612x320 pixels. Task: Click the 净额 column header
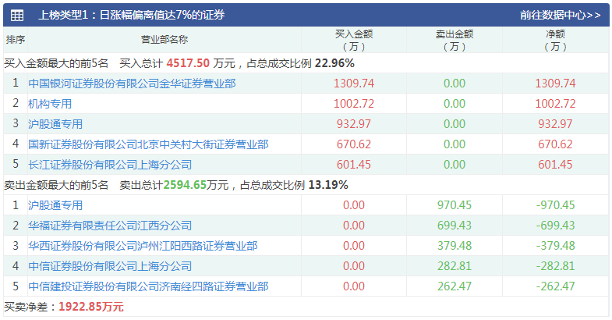555,40
